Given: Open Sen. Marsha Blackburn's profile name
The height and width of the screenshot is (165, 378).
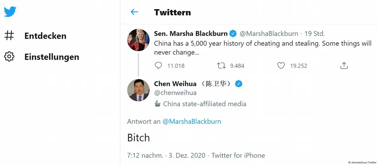Looking at the screenshot, I should click(191, 34).
